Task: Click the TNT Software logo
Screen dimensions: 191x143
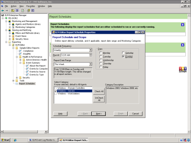Action: (x=183, y=70)
